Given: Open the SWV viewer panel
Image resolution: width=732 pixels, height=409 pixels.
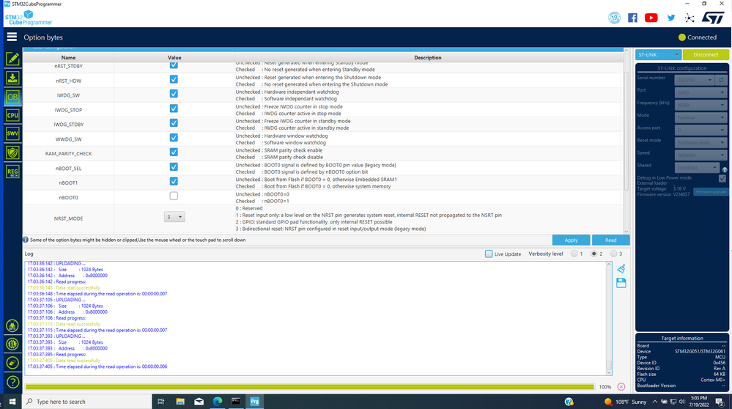Looking at the screenshot, I should tap(12, 133).
